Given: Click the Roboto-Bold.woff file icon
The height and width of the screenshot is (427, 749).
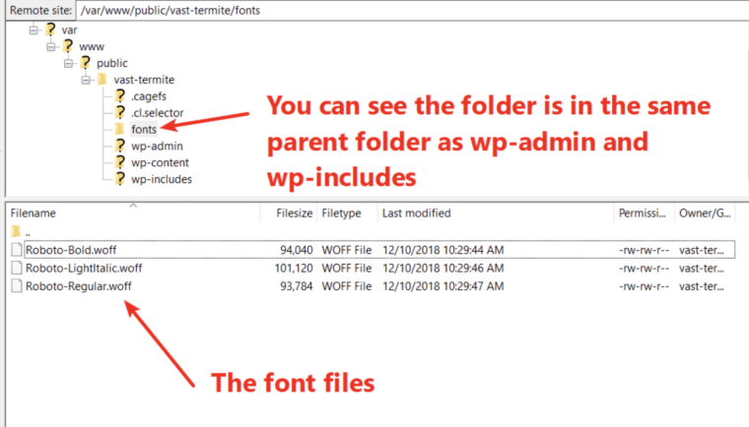Looking at the screenshot, I should point(17,250).
